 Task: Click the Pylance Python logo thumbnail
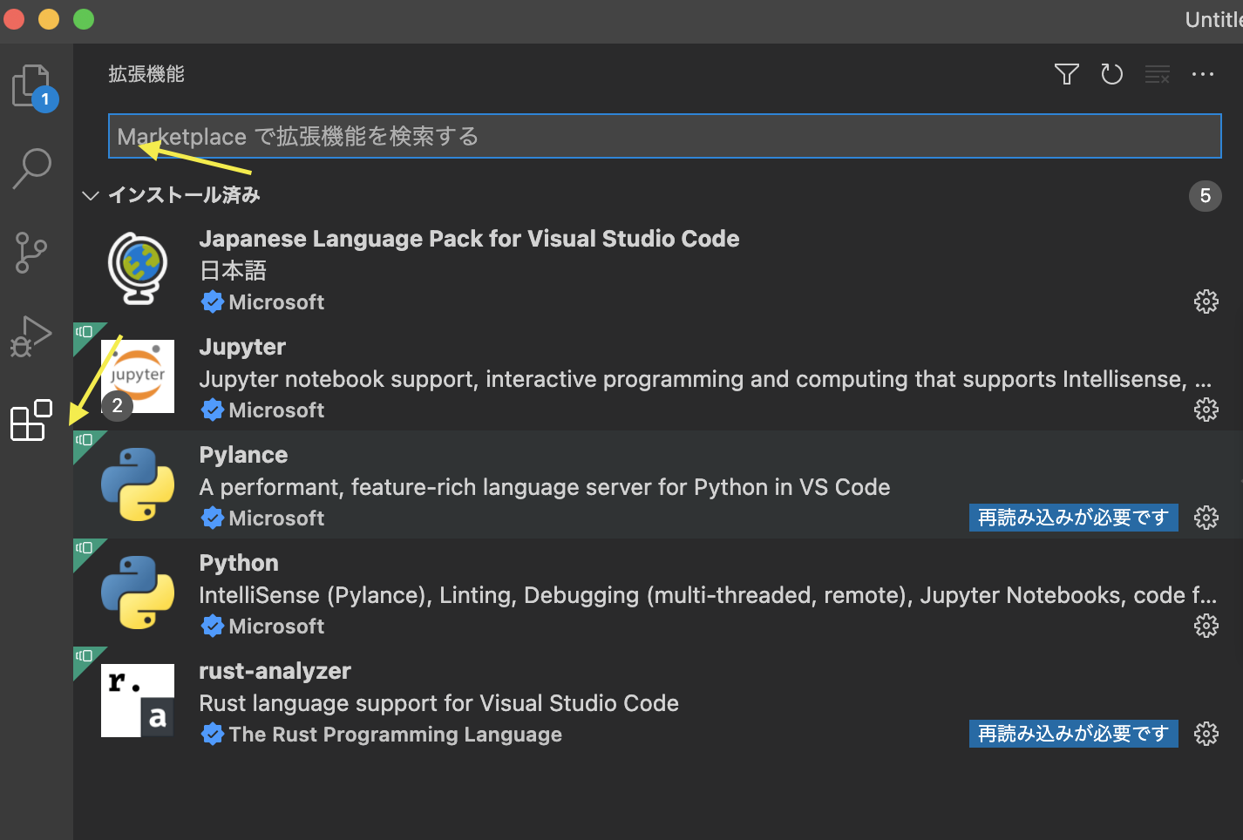[x=138, y=484]
